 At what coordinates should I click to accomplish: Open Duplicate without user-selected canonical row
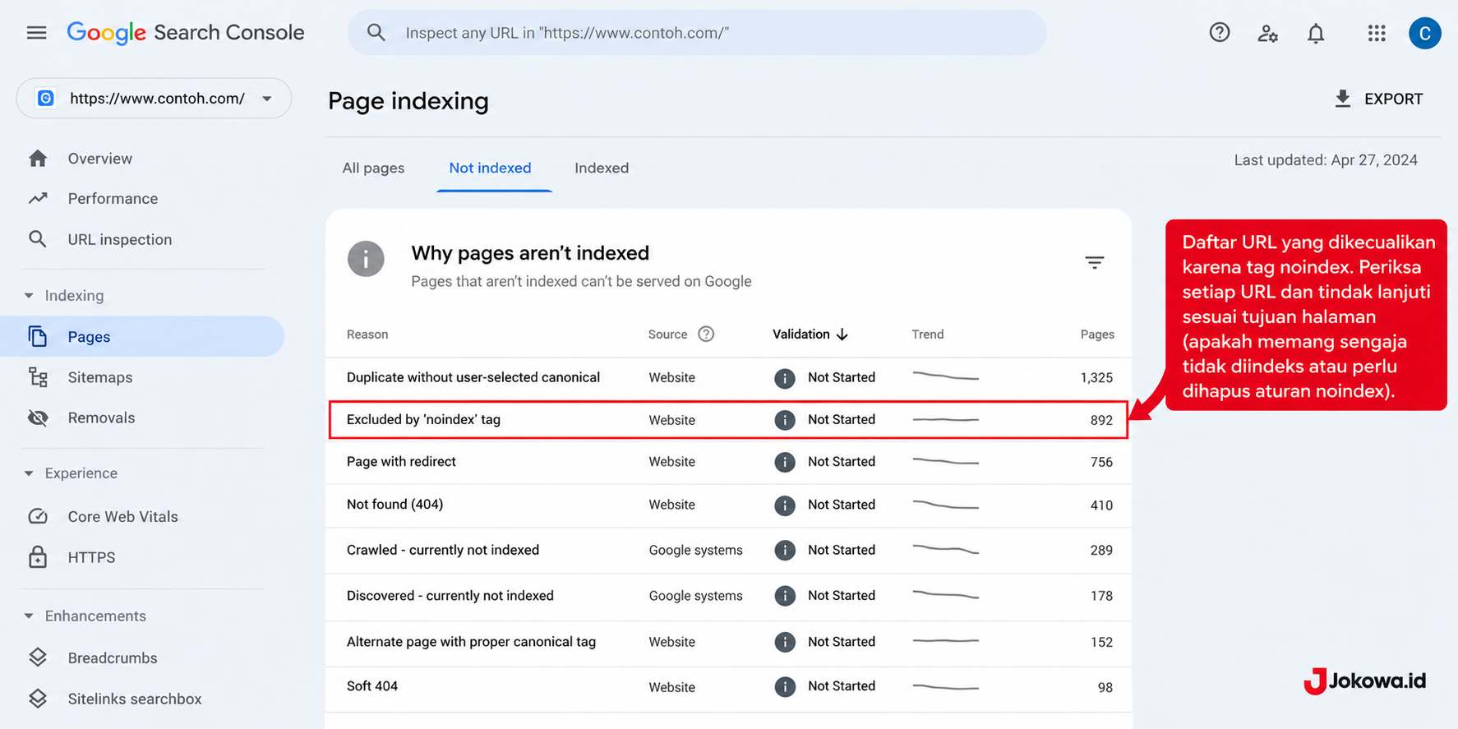728,378
